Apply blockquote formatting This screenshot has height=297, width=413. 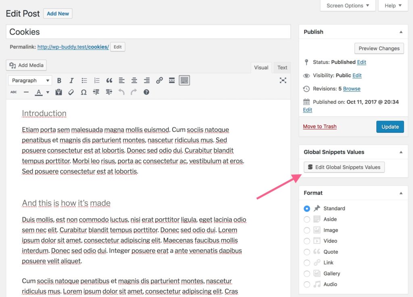109,80
